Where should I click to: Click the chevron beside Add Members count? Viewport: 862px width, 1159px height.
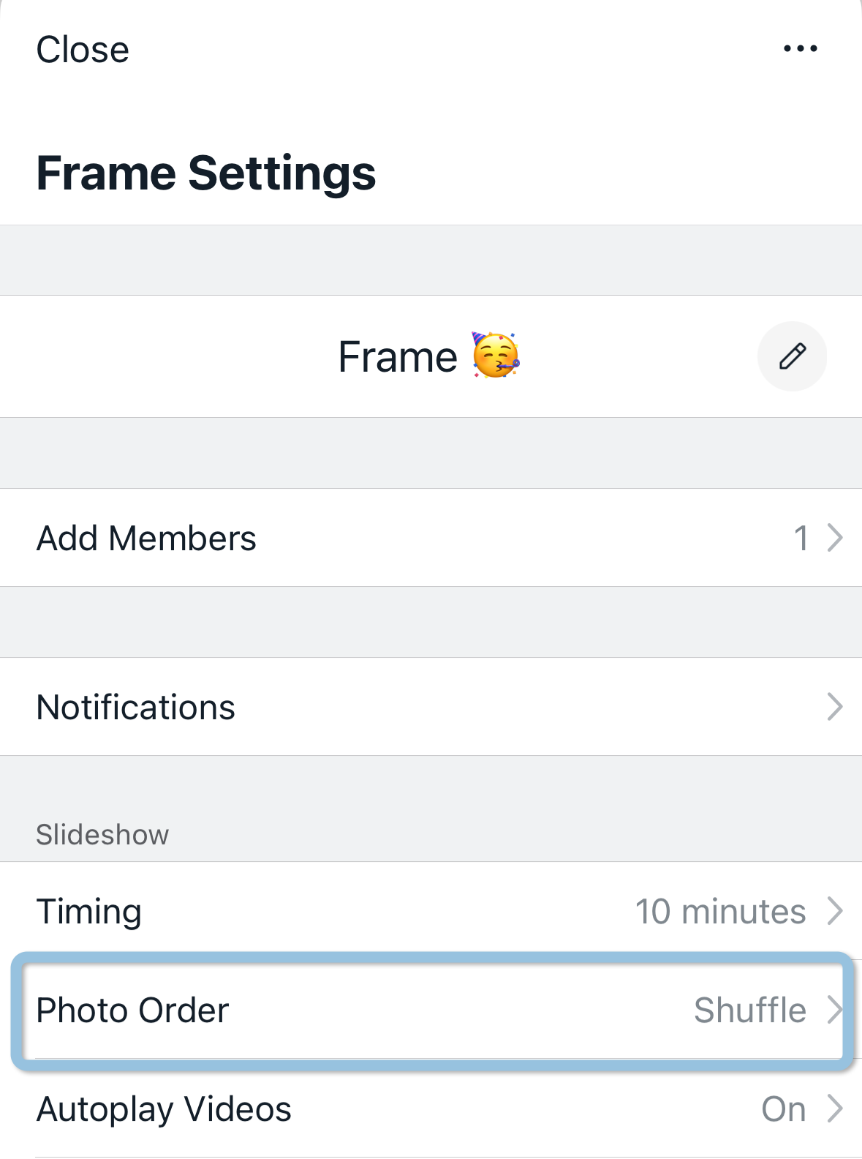tap(835, 538)
